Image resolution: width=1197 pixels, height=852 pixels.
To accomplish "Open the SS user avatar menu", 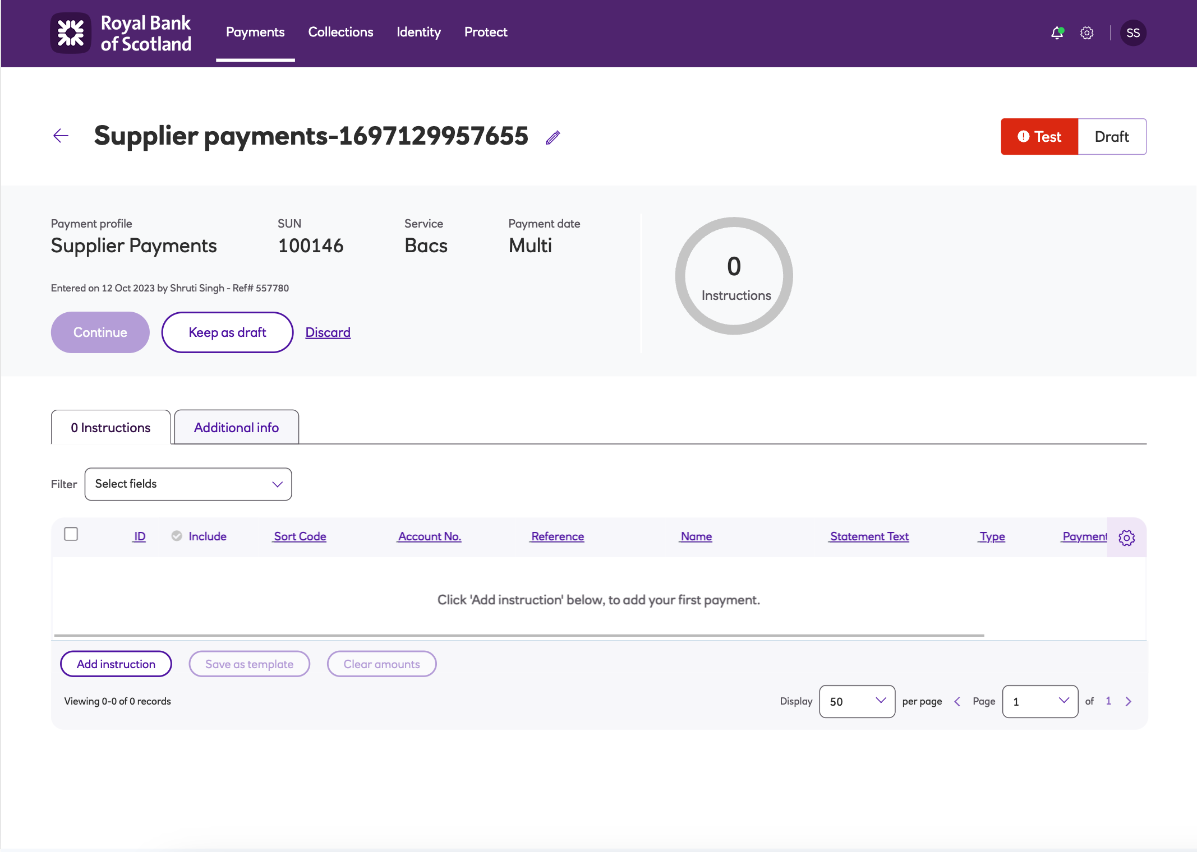I will (x=1133, y=33).
